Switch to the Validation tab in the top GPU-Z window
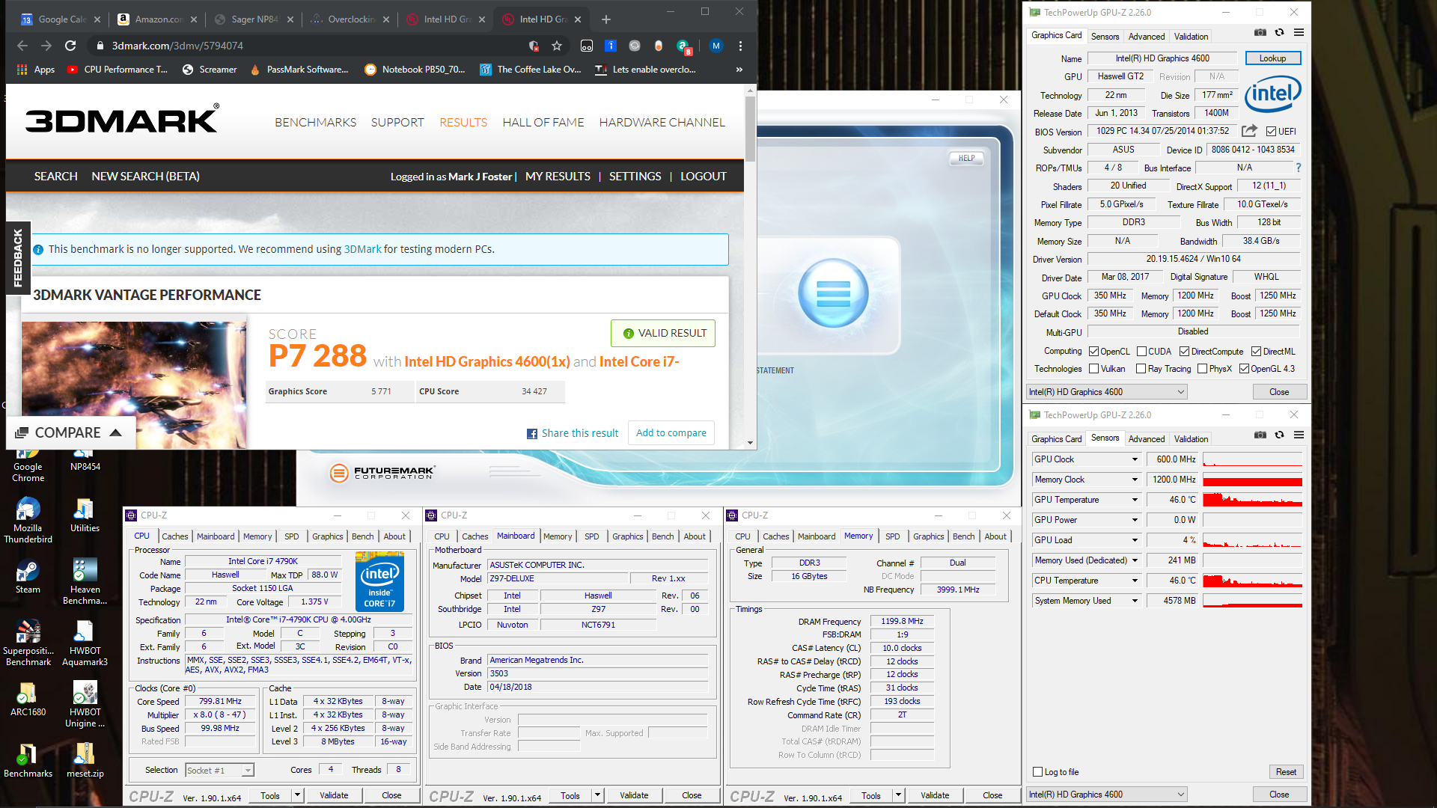 1191,37
